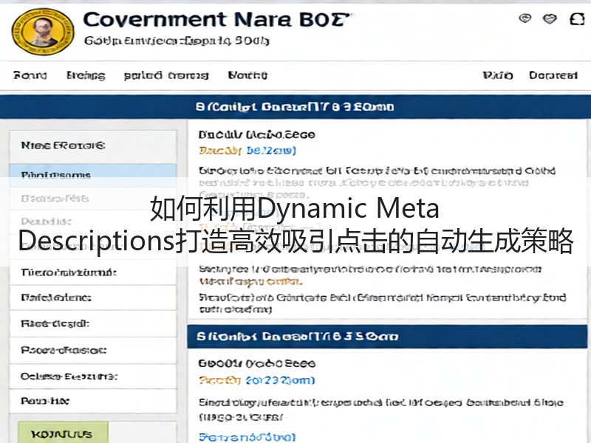Click the blue link at bottom of second article
This screenshot has height=443, width=591.
pos(247,437)
